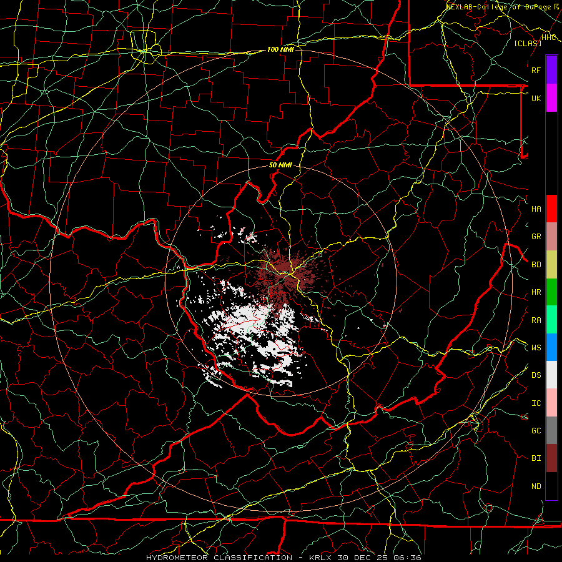Viewport: 562px width, 562px height.
Task: Select the dusty pink GR legend swatch
Action: (x=551, y=237)
